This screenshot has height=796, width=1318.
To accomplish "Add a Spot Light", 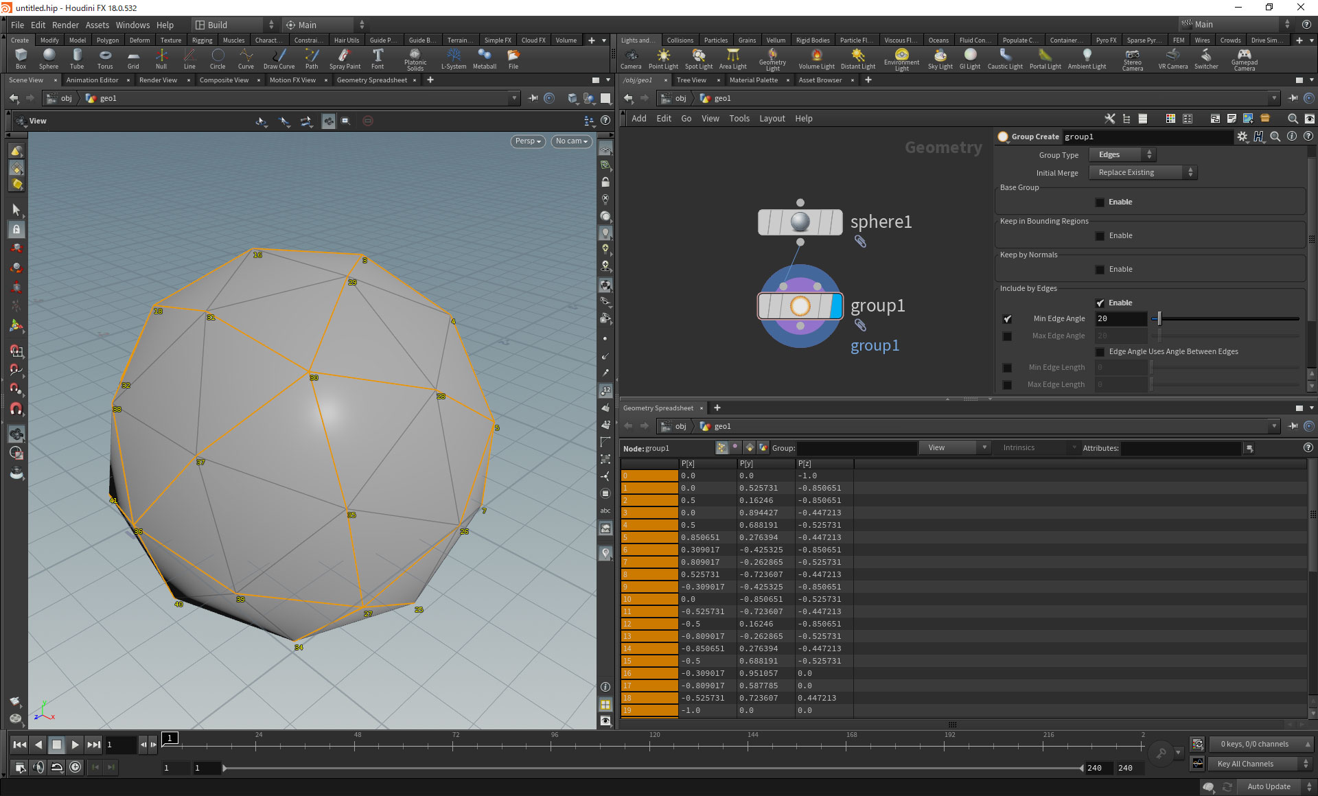I will 699,58.
